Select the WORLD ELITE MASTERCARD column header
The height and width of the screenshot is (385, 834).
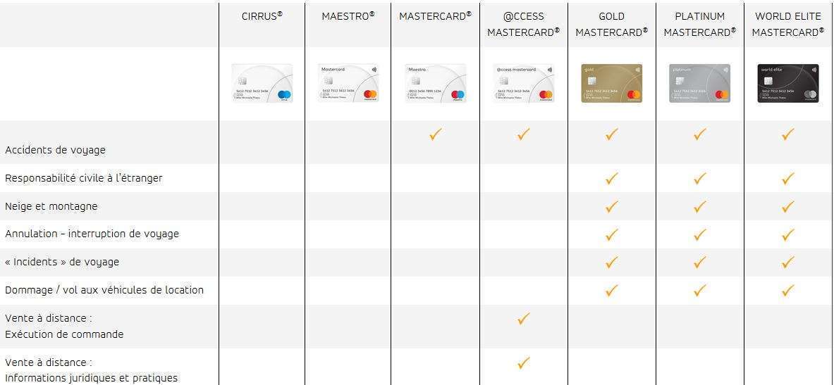(x=787, y=24)
